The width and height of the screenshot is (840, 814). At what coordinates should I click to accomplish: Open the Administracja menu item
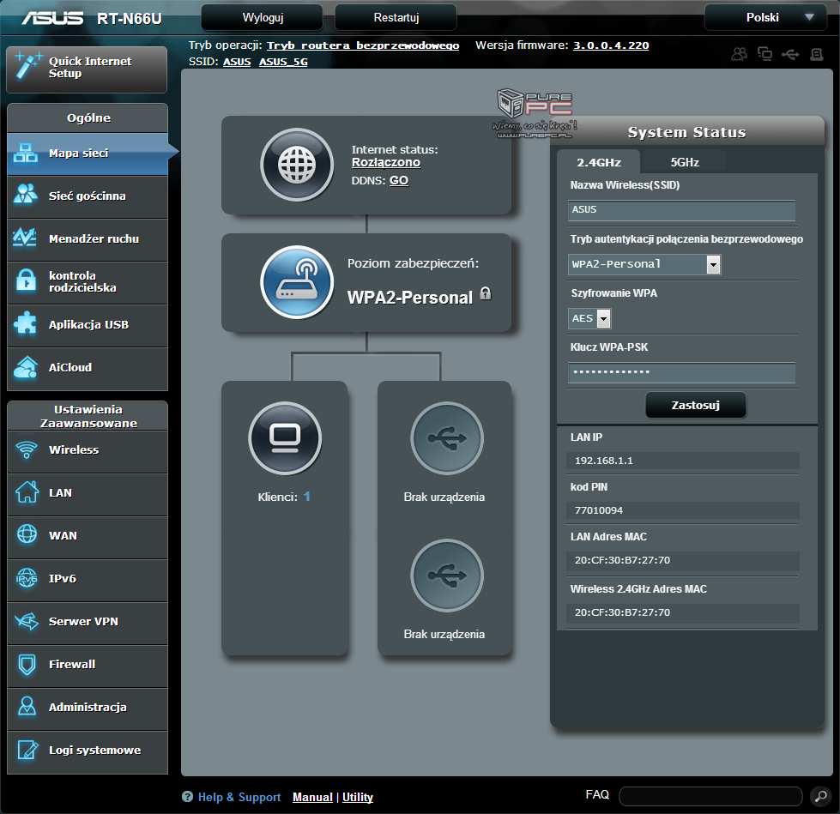click(x=88, y=708)
